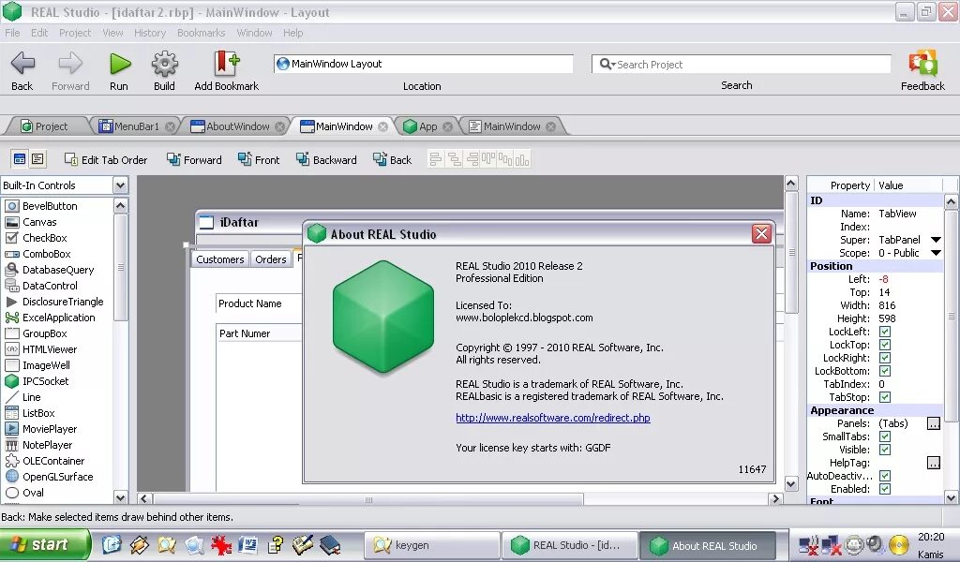
Task: Open the Project menu
Action: (x=75, y=33)
